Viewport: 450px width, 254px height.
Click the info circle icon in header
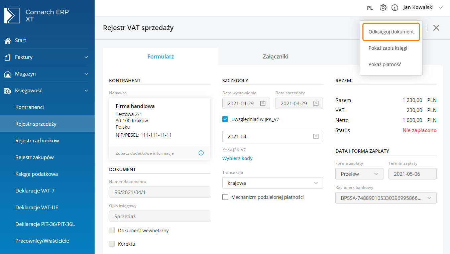pos(395,8)
